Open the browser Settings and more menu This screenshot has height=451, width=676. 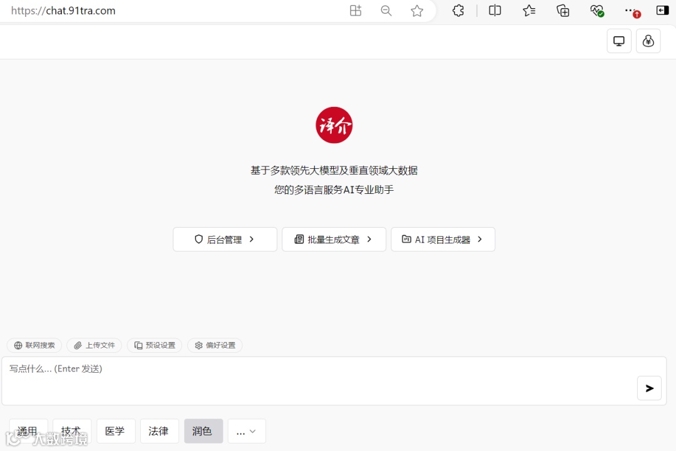pyautogui.click(x=631, y=11)
